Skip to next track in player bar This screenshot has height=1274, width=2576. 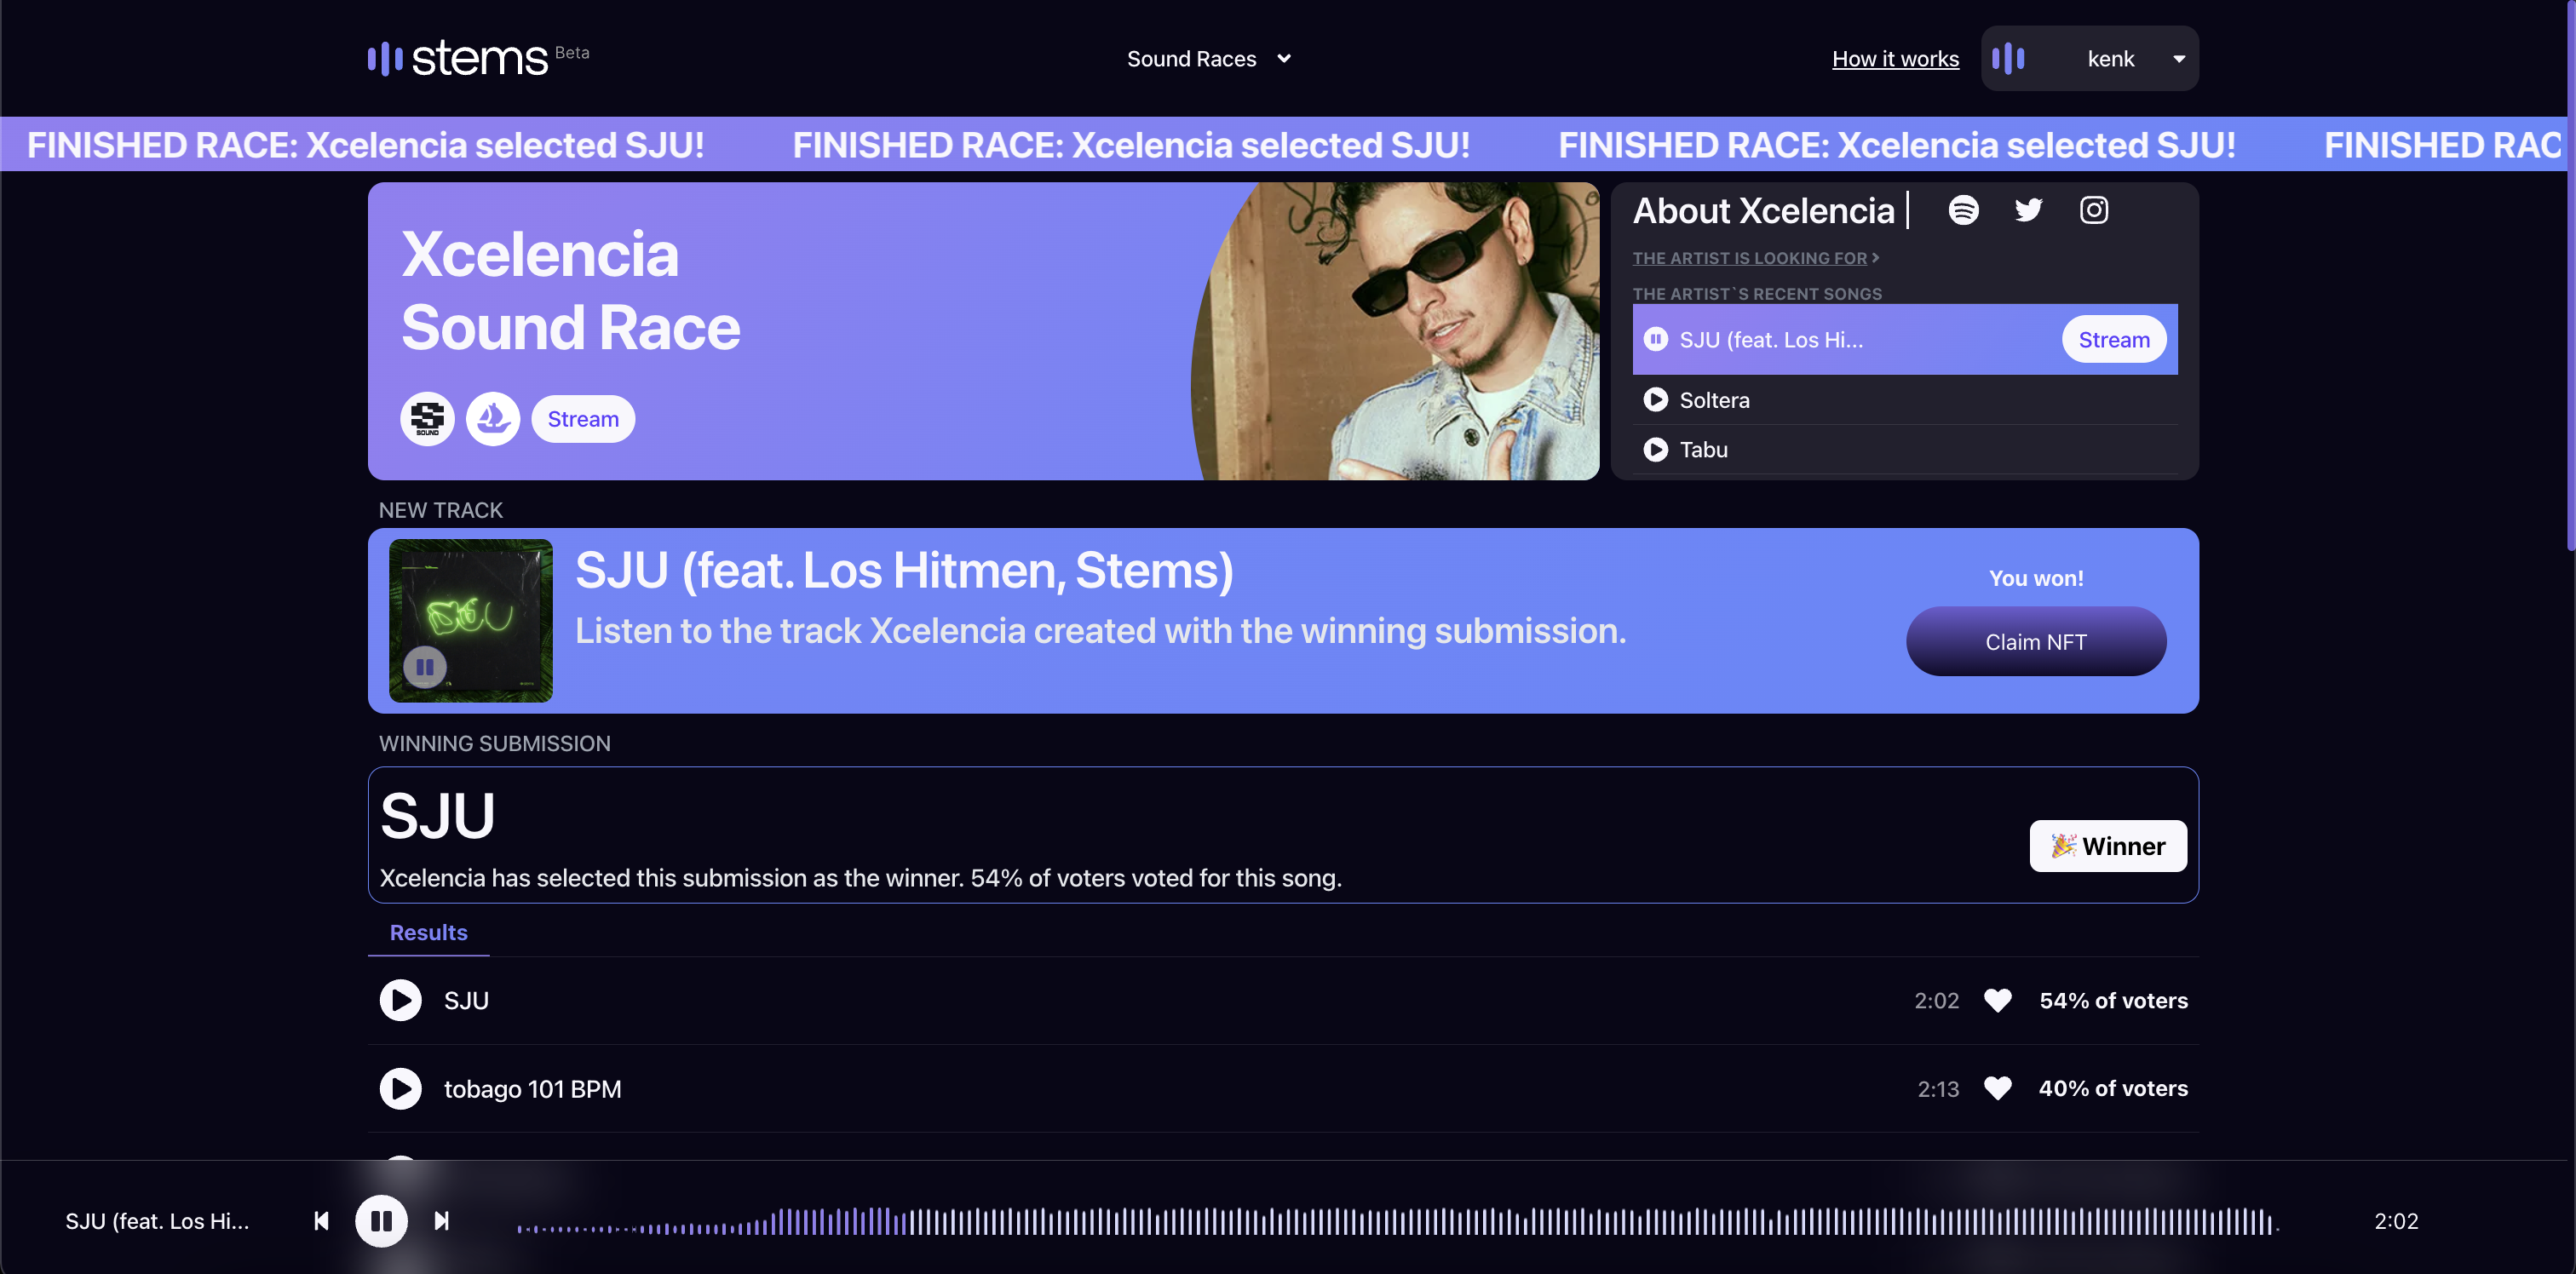click(441, 1221)
